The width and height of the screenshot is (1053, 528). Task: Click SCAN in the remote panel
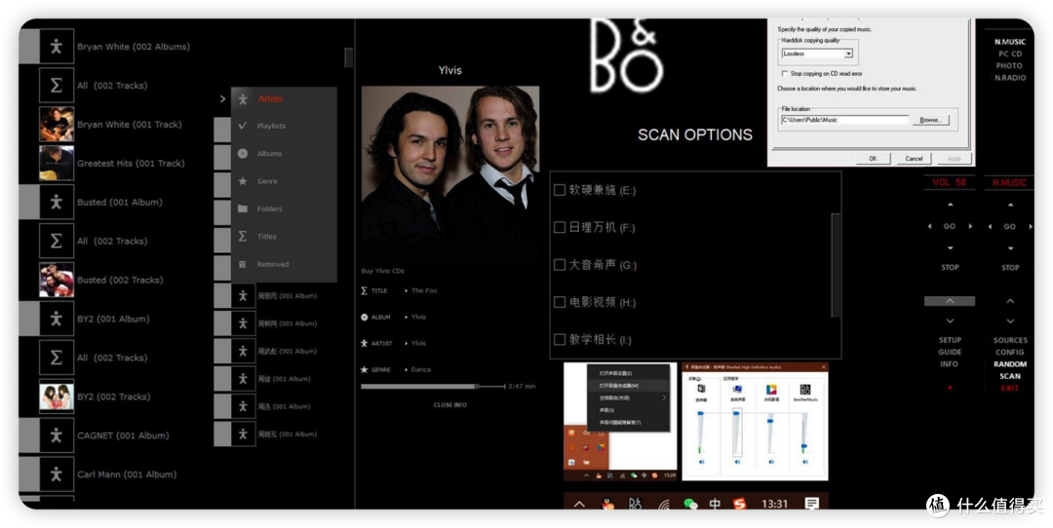1010,376
